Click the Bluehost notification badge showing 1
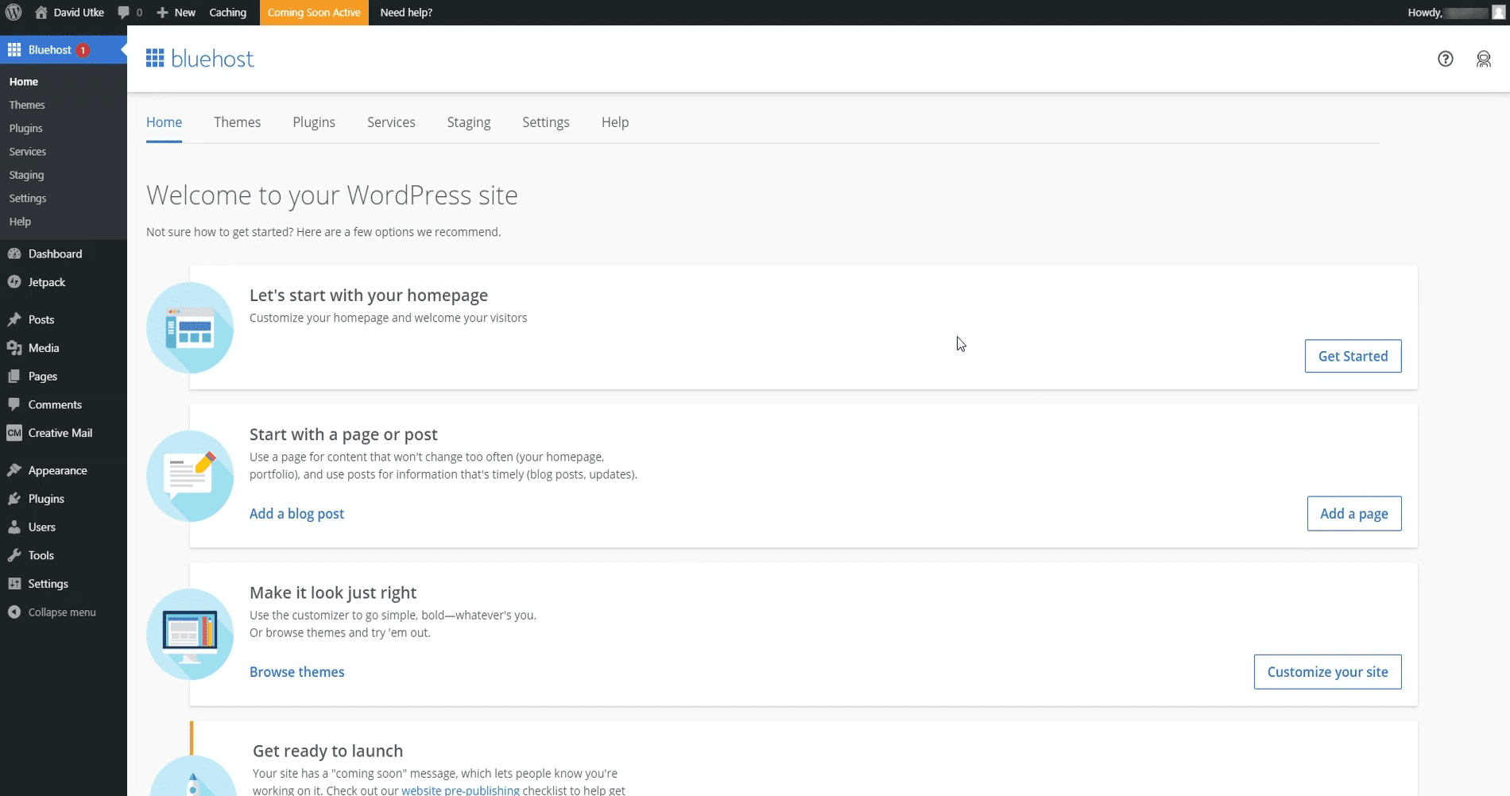Viewport: 1510px width, 796px height. point(83,50)
